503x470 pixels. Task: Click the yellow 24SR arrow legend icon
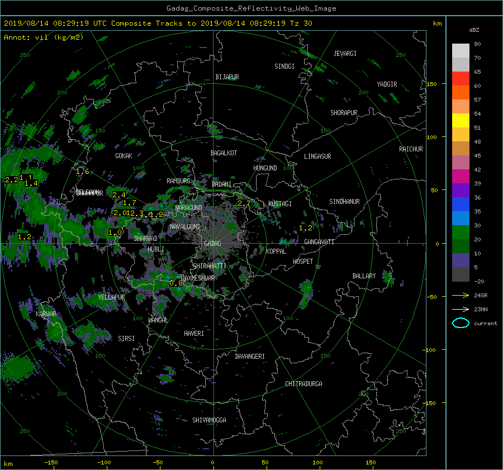pos(461,295)
